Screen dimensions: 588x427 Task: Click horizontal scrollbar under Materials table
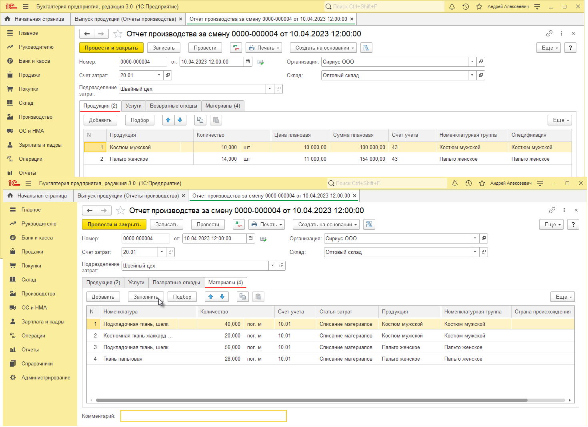pyautogui.click(x=311, y=400)
